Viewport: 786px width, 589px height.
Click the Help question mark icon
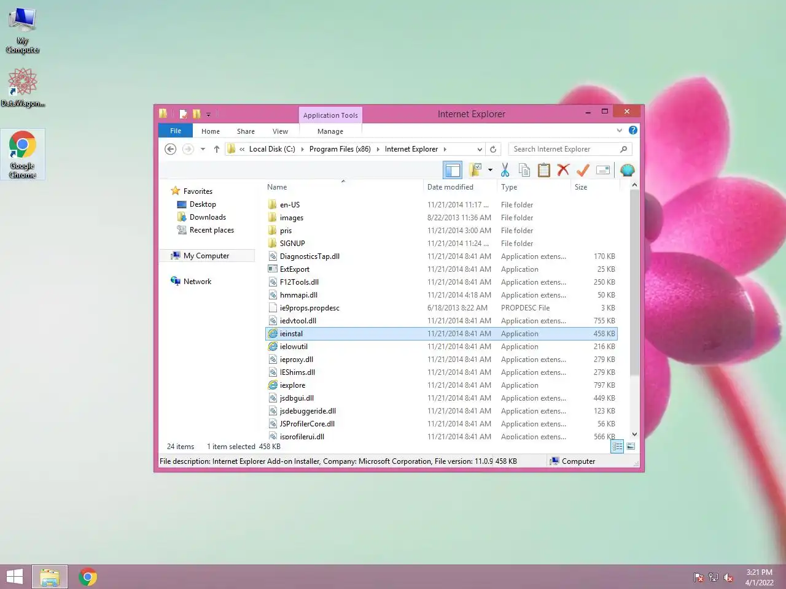coord(633,130)
